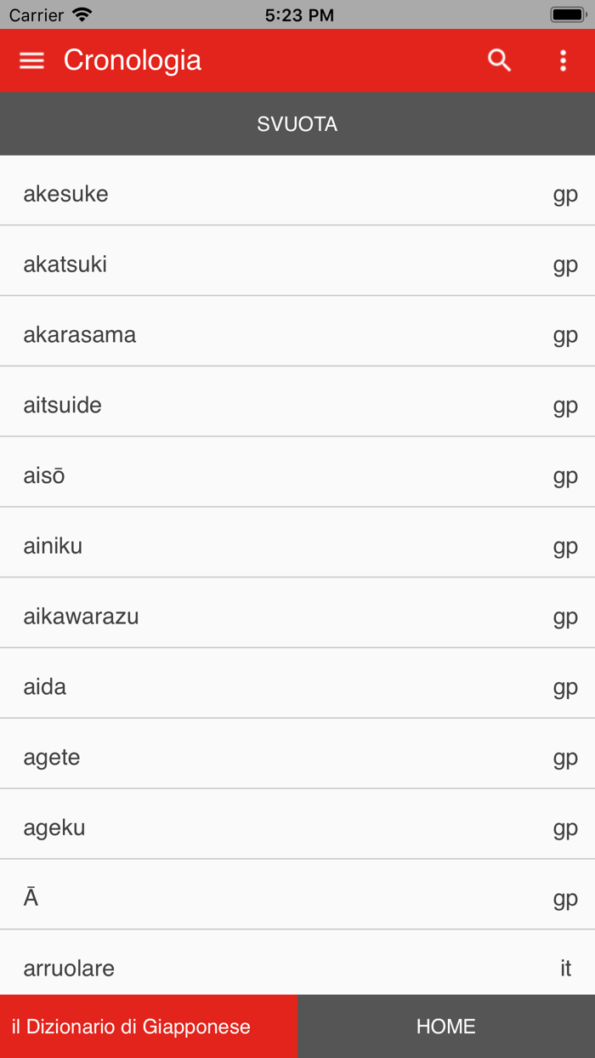Tap the search magnifier icon
Viewport: 595px width, 1058px height.
[x=499, y=60]
